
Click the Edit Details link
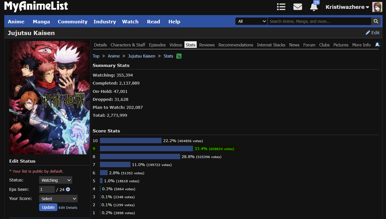pyautogui.click(x=68, y=208)
